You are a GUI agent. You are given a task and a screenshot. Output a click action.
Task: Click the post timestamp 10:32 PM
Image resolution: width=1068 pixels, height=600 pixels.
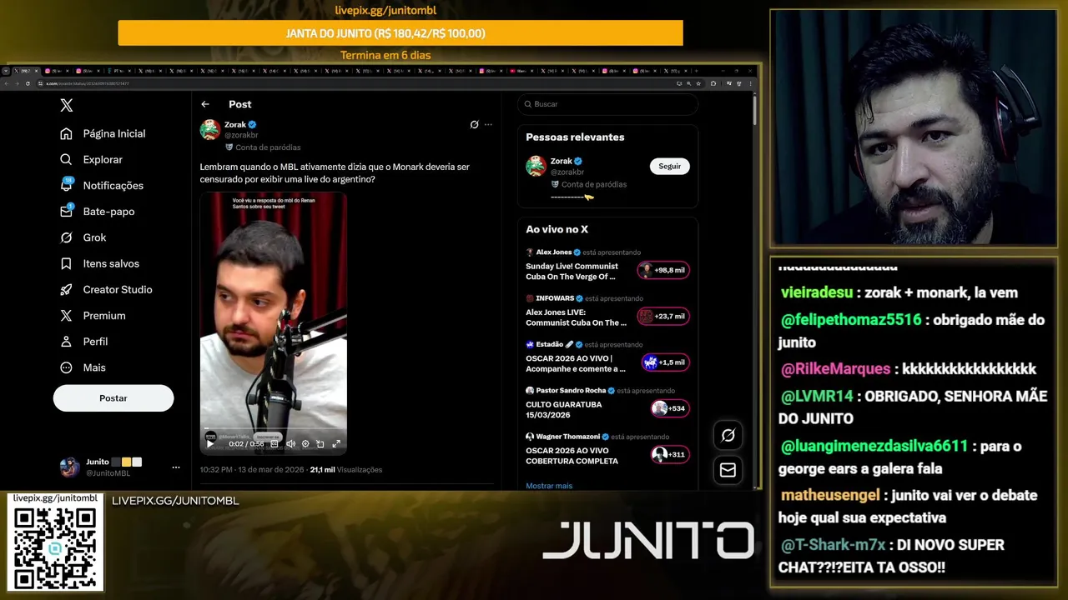click(x=217, y=470)
